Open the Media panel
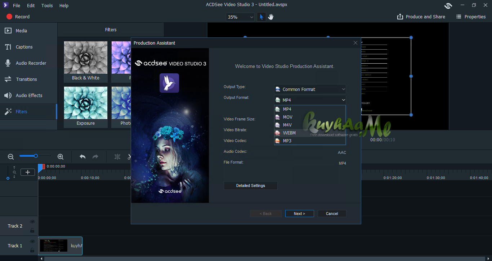Viewport: 492px width, 261px height. pos(28,31)
